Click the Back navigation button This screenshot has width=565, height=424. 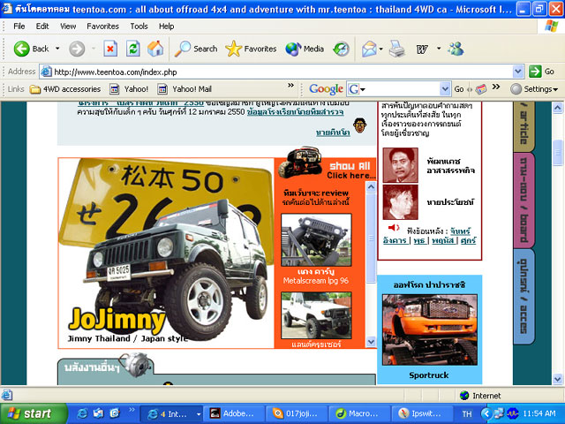coord(31,49)
